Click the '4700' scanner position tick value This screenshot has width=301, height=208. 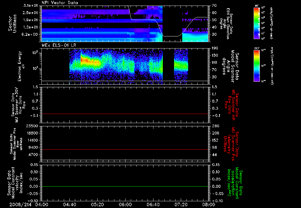34,155
